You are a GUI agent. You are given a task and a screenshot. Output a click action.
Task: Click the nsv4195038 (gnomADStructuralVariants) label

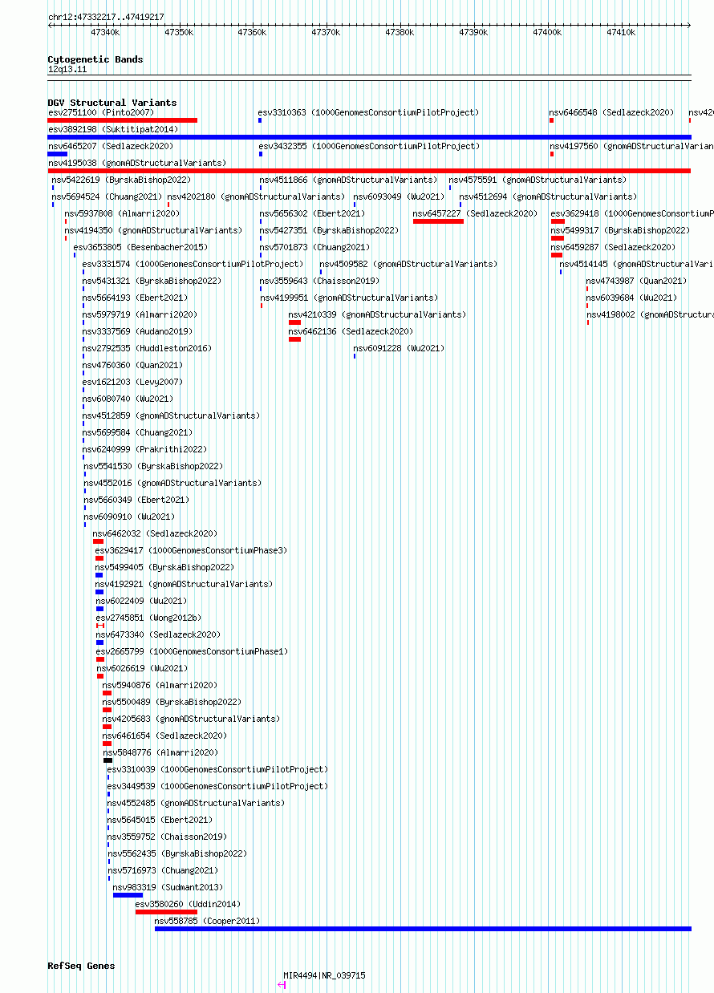coord(137,163)
